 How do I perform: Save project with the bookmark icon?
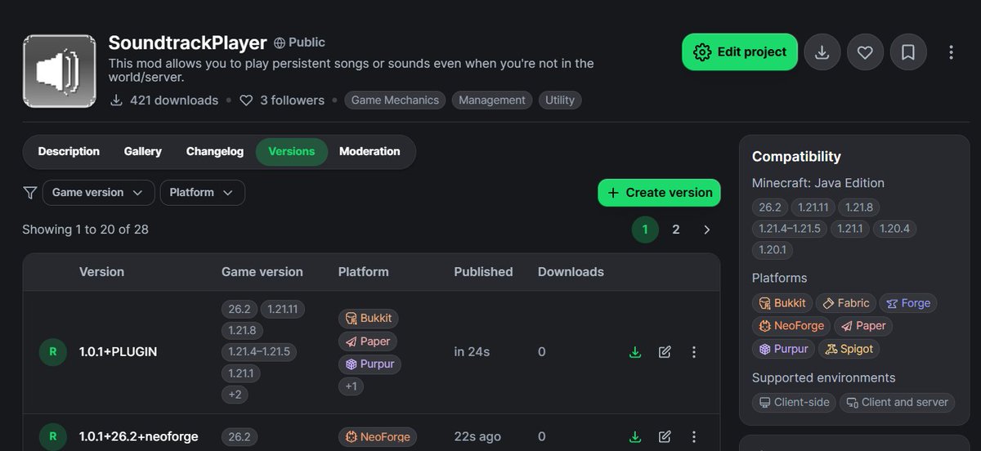click(907, 52)
